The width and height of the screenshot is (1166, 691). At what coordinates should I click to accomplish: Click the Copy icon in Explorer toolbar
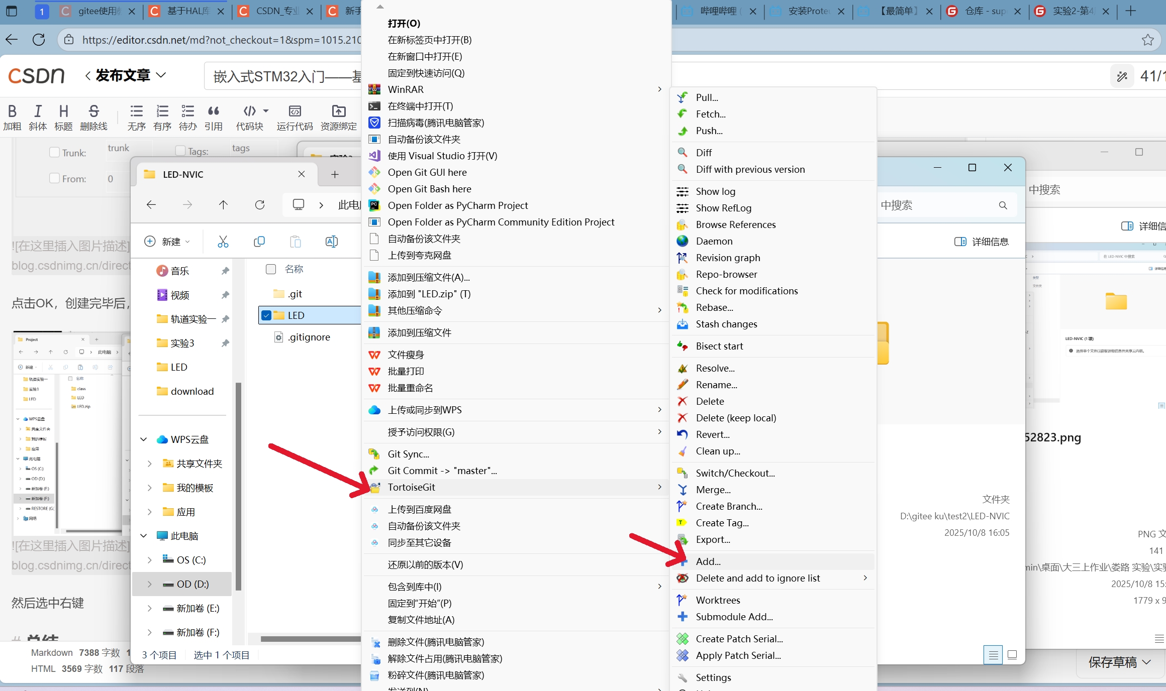(x=259, y=242)
